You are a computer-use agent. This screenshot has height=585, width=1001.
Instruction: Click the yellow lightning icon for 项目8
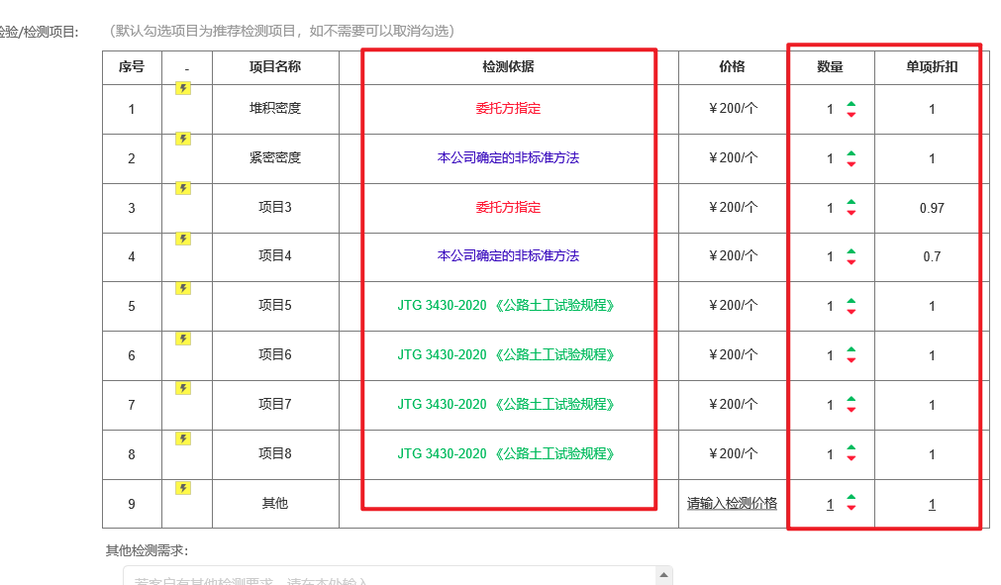(183, 439)
